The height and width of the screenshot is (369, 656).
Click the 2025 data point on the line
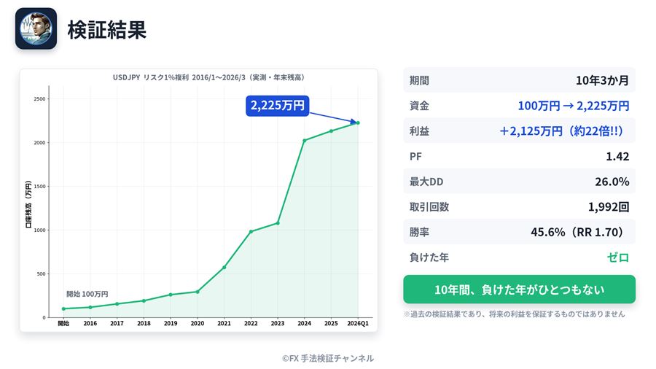(332, 131)
